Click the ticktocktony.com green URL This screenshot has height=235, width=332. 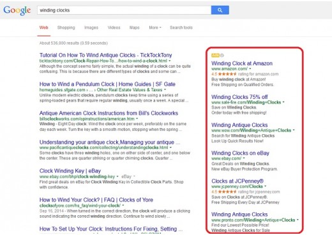click(x=103, y=61)
